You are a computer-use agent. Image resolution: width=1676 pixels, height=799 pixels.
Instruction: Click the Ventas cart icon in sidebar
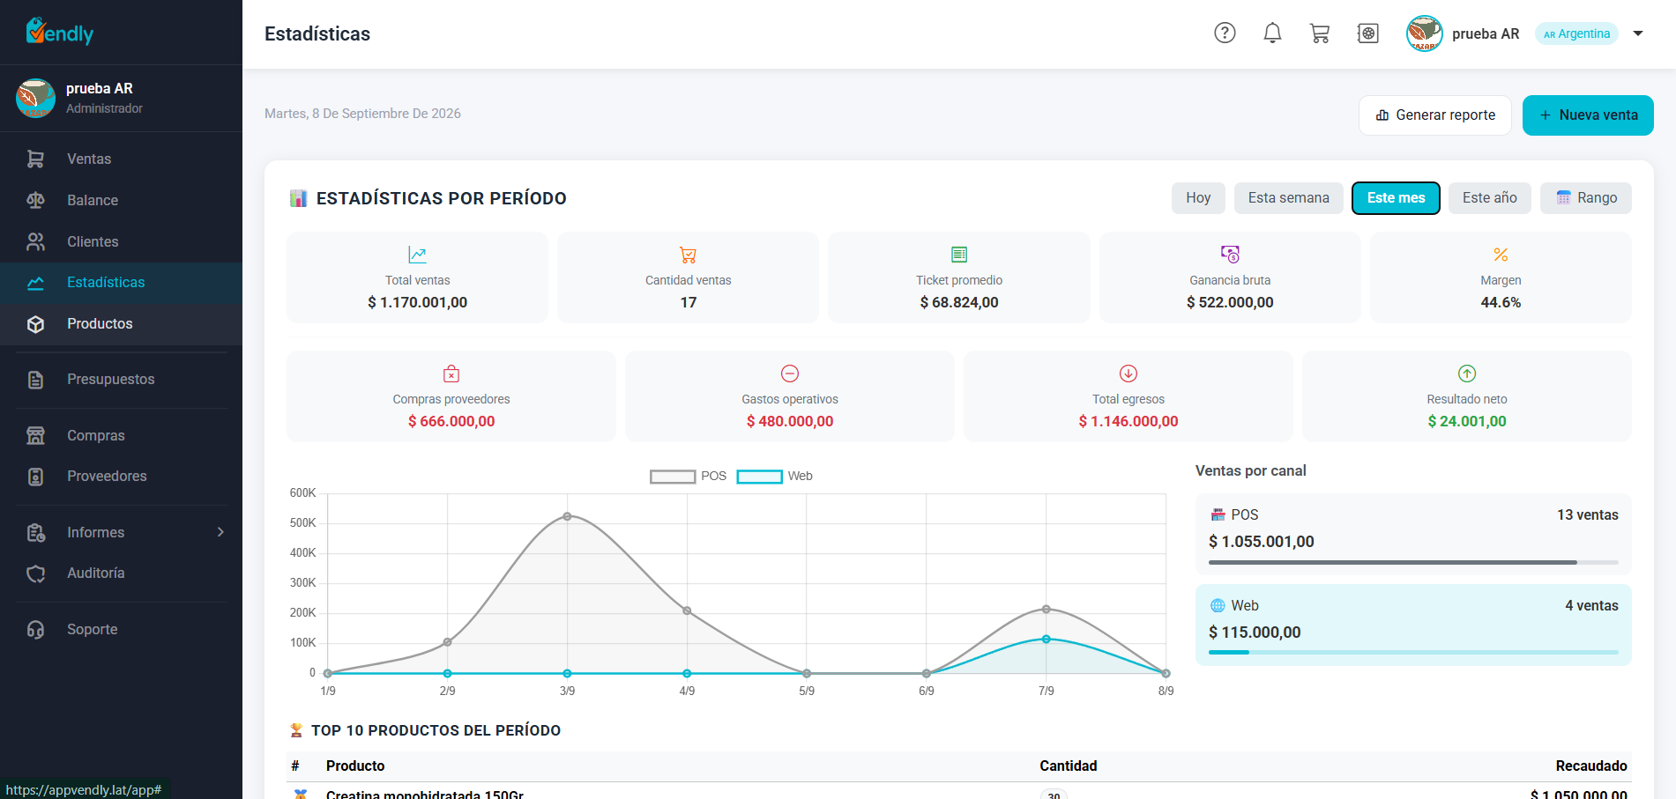[x=35, y=159]
